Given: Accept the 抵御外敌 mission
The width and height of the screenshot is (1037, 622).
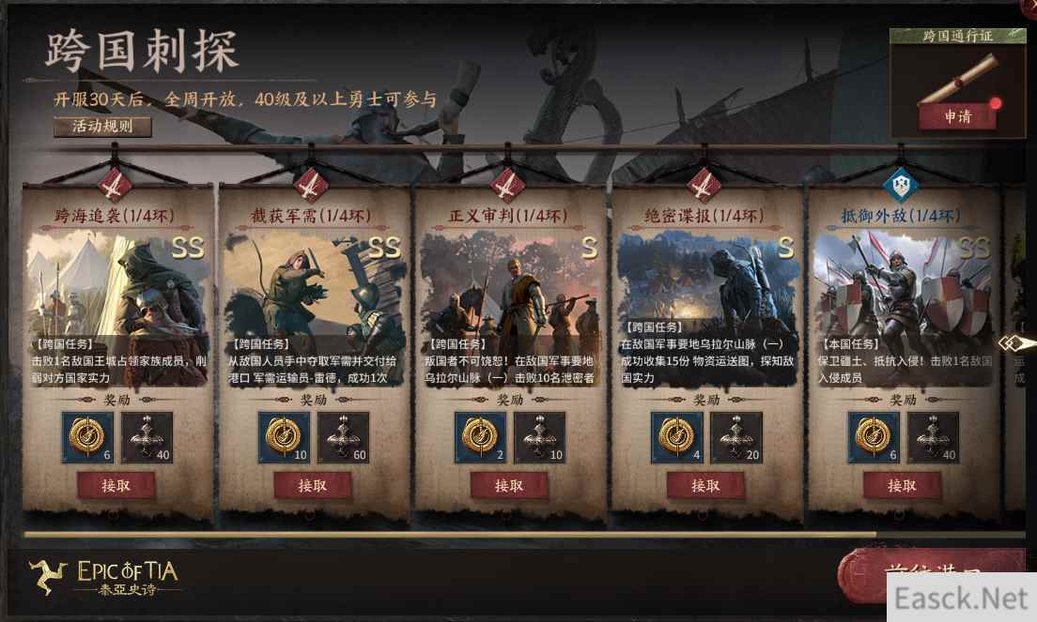Looking at the screenshot, I should (x=902, y=485).
